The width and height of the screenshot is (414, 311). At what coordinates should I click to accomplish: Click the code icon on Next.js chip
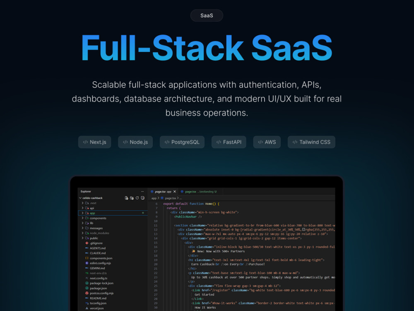85,142
